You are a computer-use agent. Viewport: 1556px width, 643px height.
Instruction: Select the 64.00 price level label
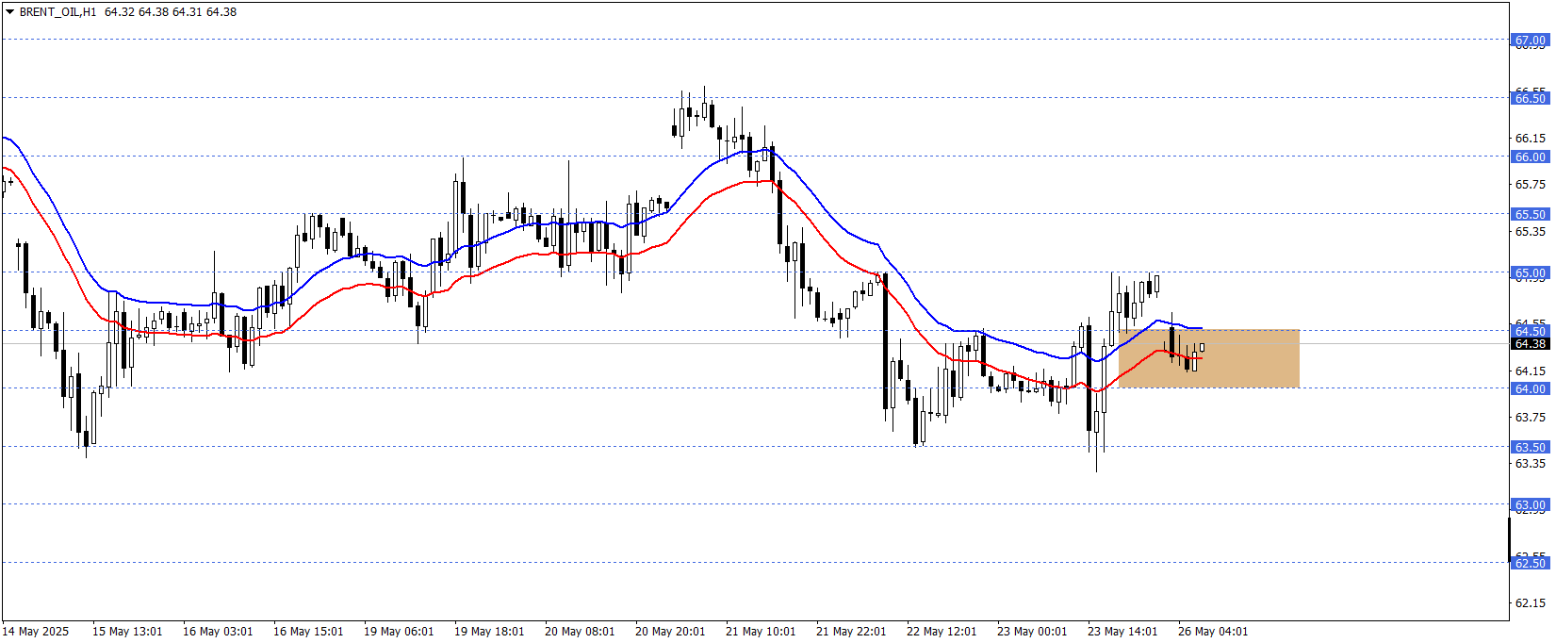(x=1530, y=388)
